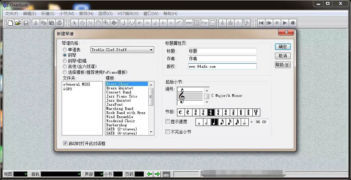The width and height of the screenshot is (351, 180).
Task: Click the play toolbar button
Action: point(285,23)
